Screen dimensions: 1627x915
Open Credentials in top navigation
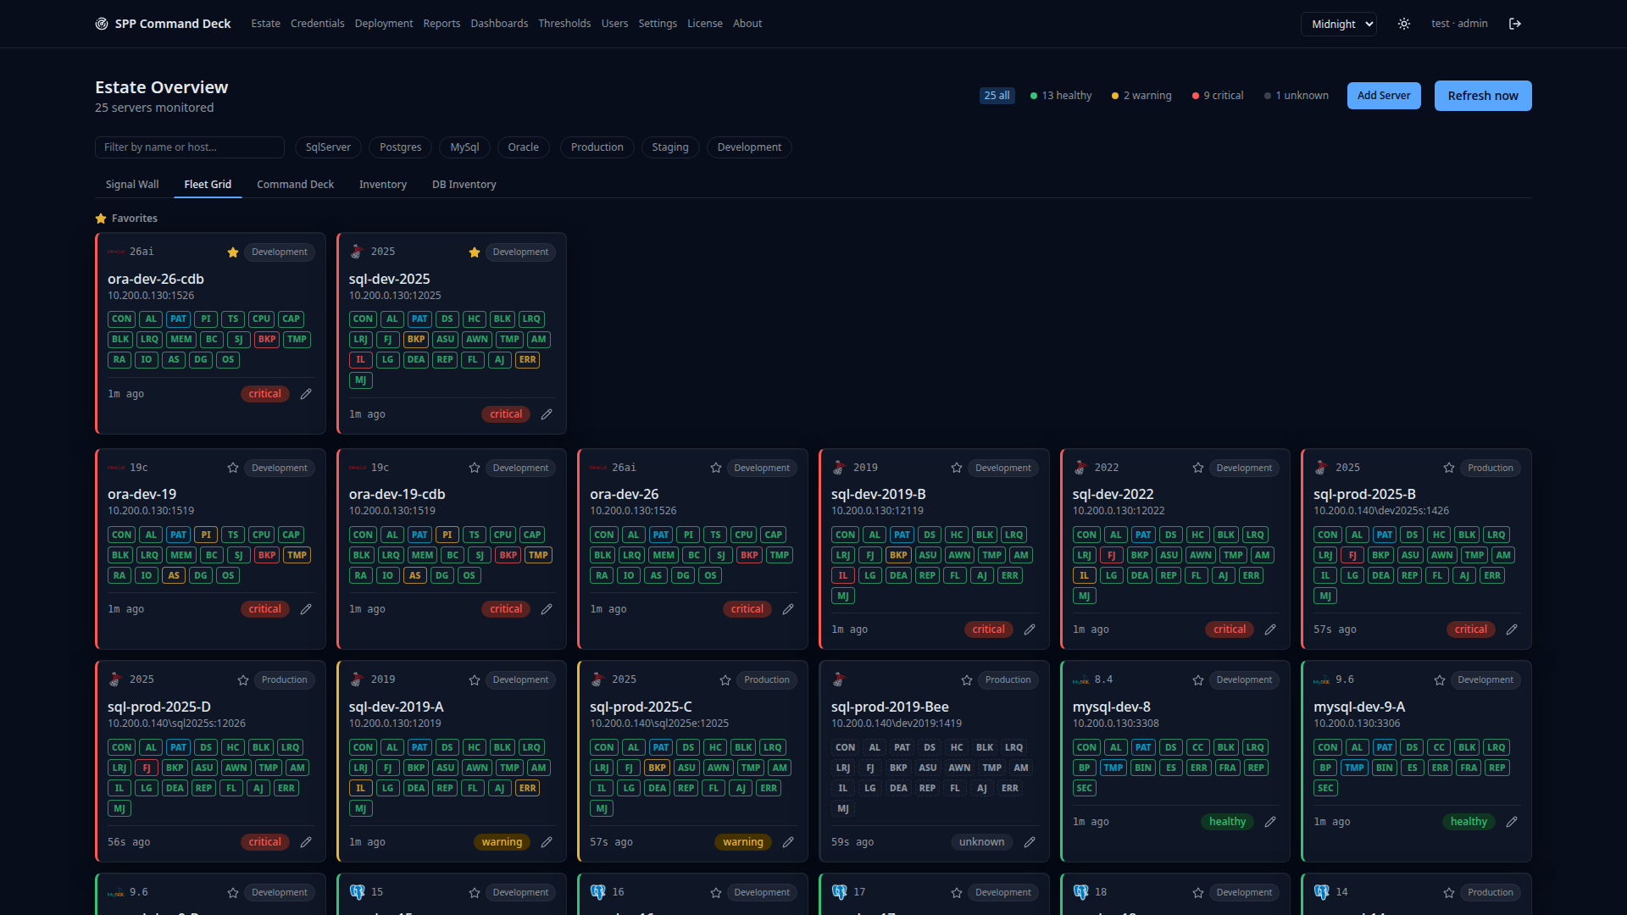318,24
